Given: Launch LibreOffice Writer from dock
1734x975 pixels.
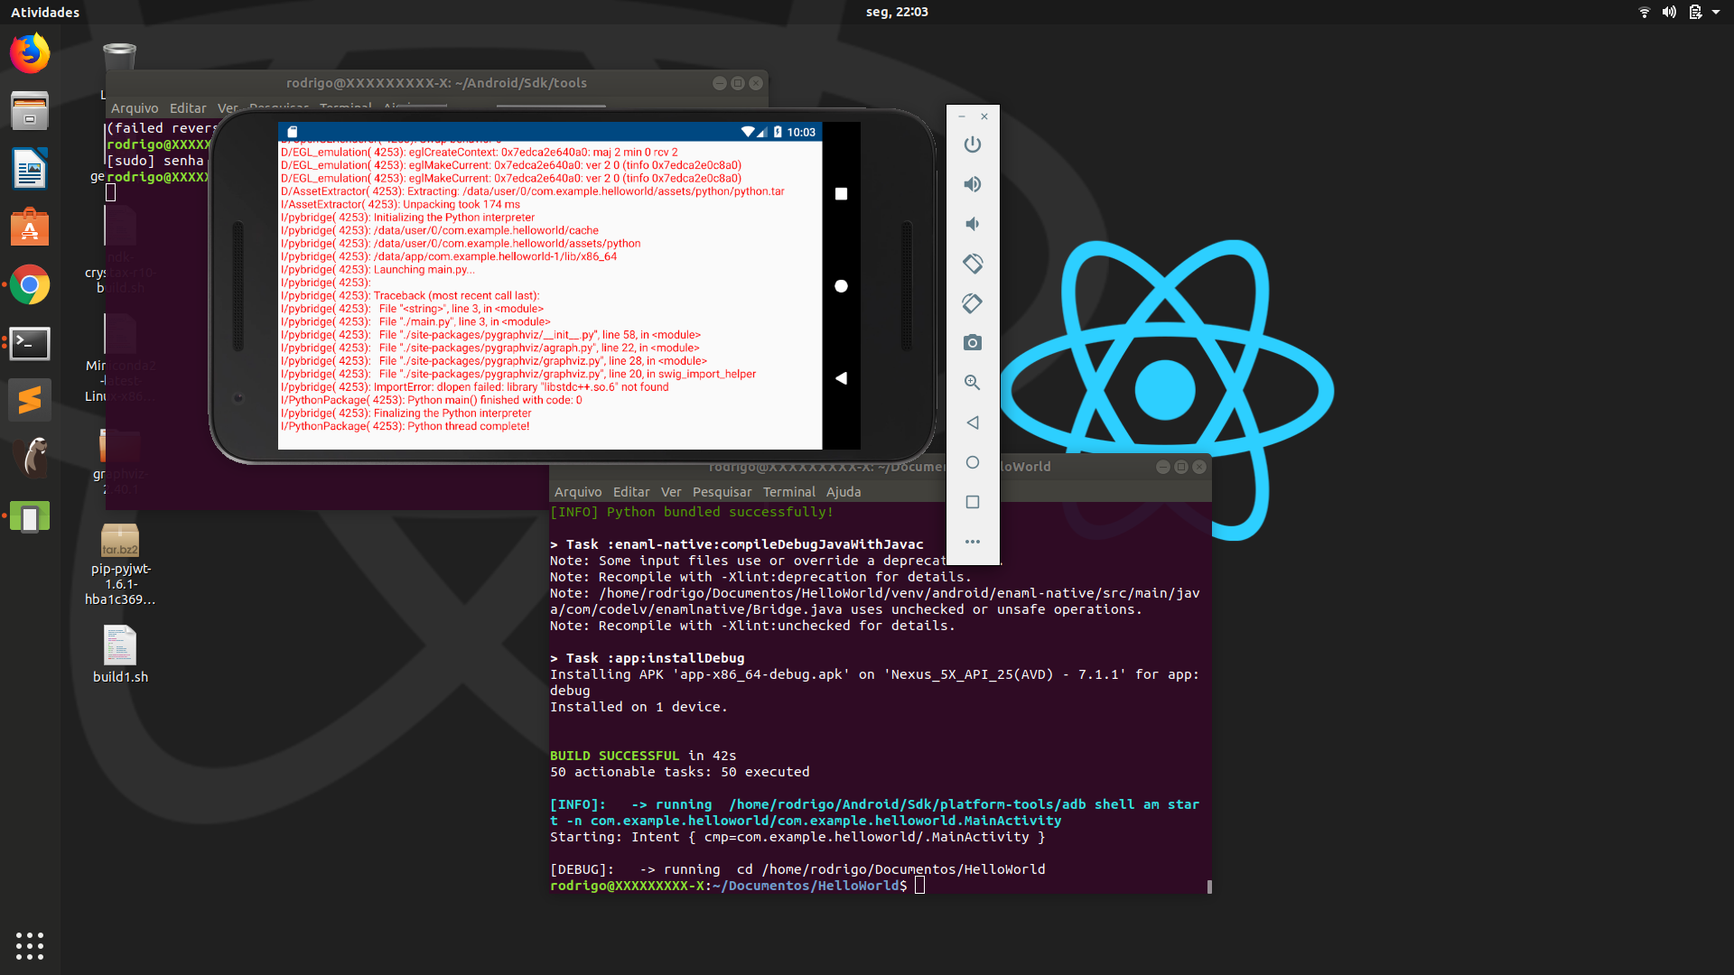Looking at the screenshot, I should (30, 169).
